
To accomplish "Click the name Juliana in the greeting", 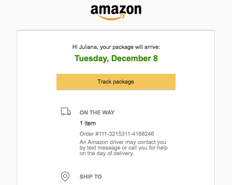I will tap(88, 47).
